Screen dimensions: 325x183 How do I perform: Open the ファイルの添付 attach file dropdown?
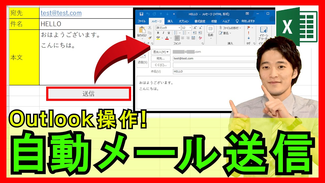230,28
